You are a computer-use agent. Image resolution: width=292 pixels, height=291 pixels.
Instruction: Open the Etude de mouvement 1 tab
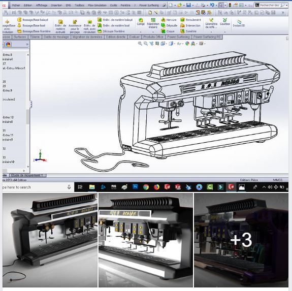pos(27,175)
